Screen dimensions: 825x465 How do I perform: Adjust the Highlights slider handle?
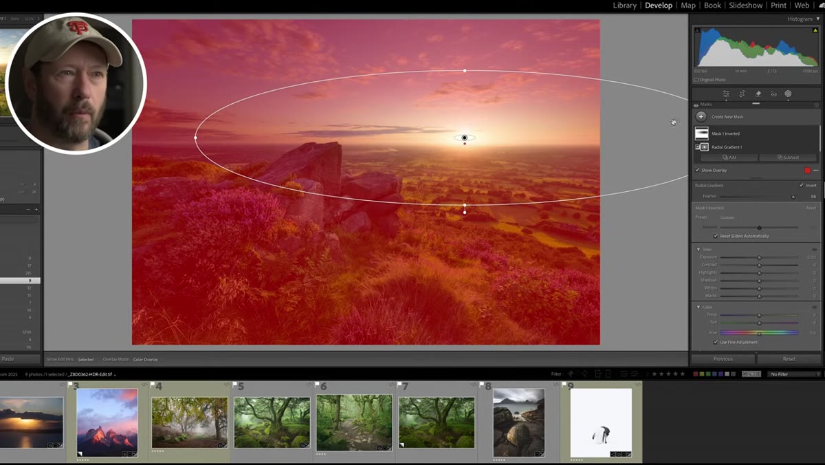[x=759, y=272]
